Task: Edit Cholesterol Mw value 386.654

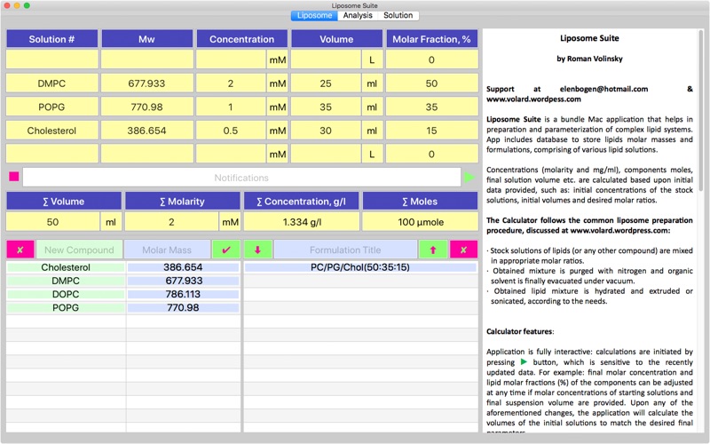Action: (x=146, y=131)
